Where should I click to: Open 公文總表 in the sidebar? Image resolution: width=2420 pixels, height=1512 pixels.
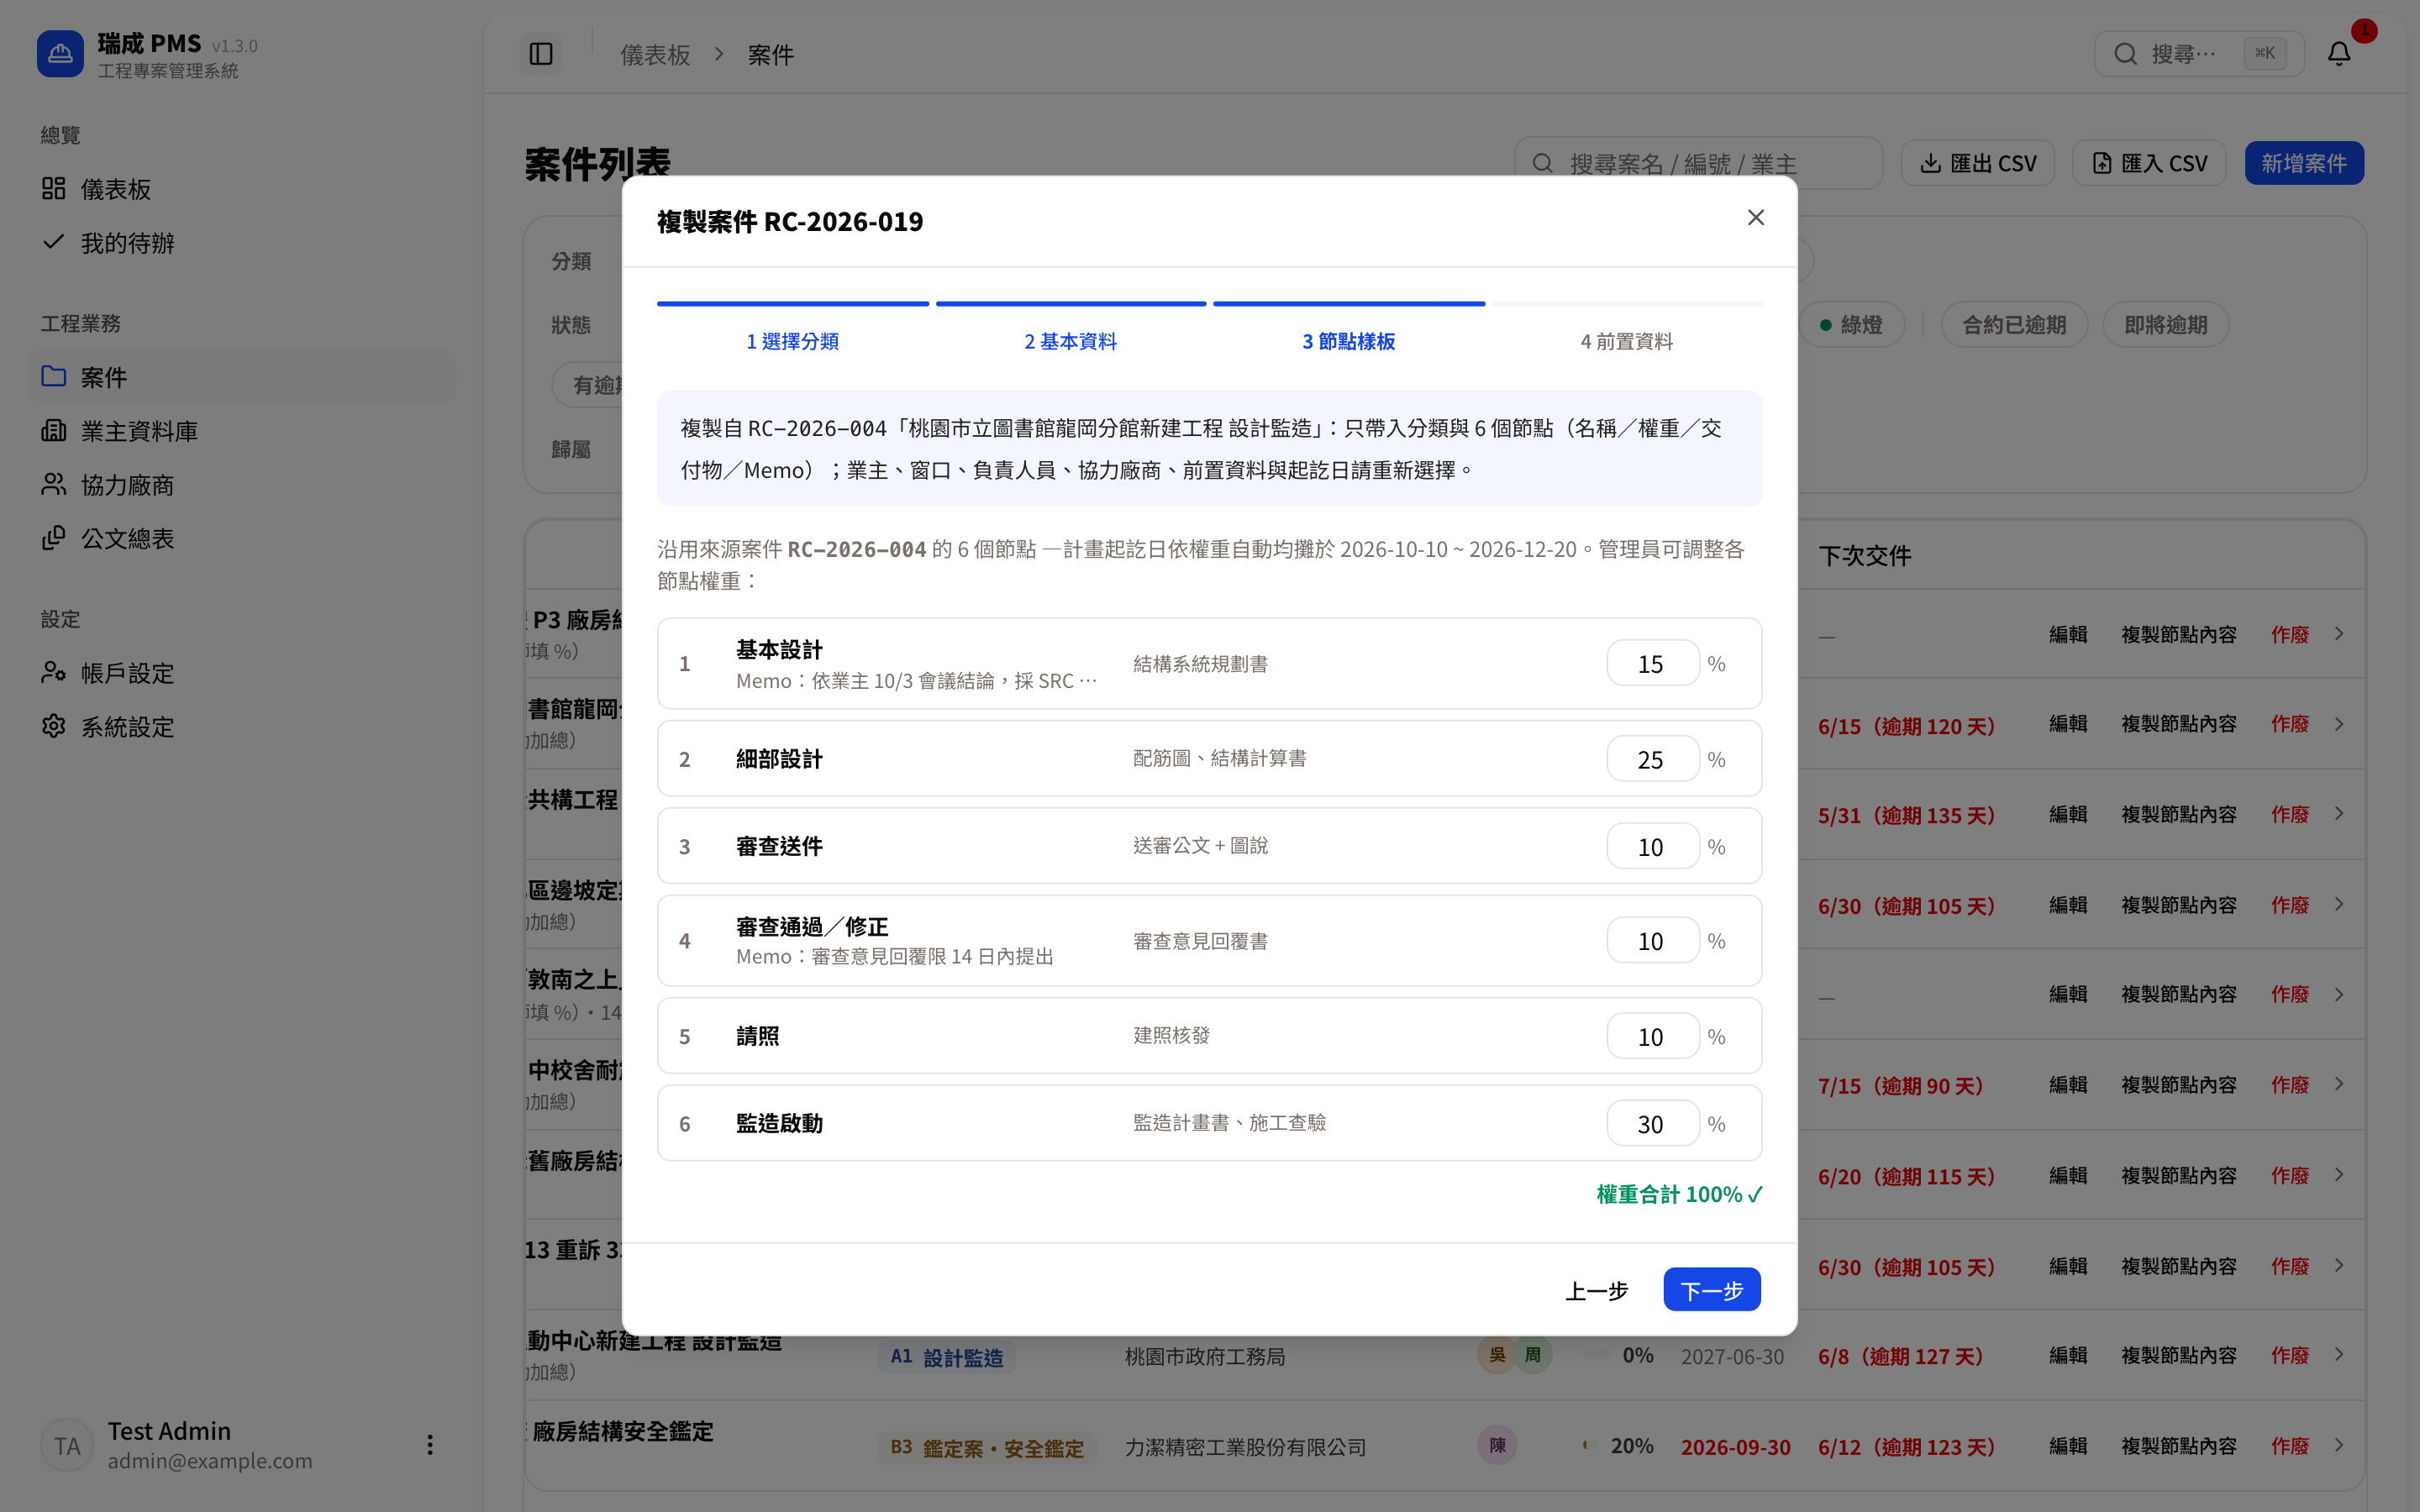point(243,539)
